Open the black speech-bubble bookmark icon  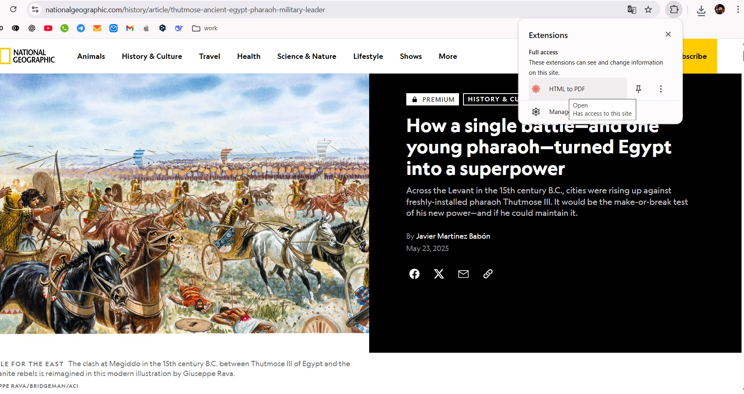tap(16, 28)
